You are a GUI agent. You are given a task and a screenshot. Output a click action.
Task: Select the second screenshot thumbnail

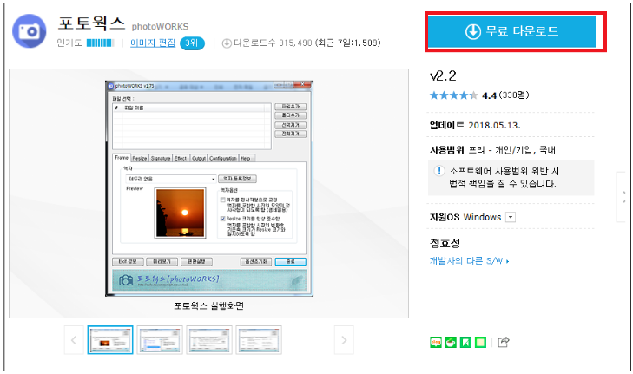160,340
